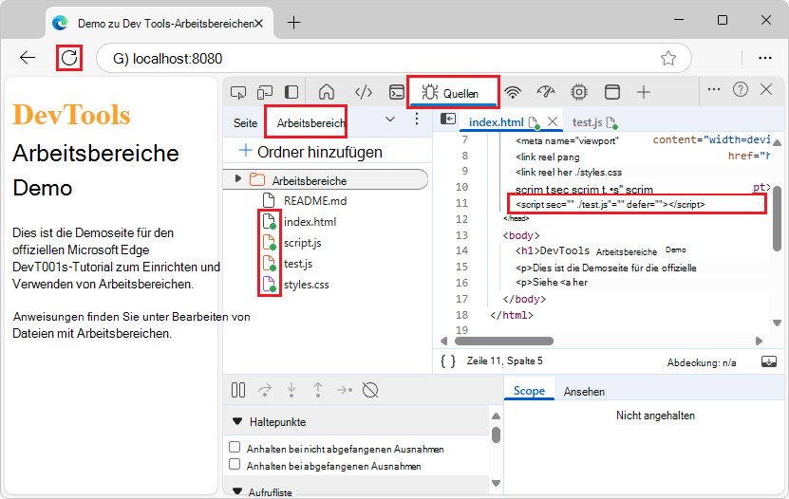Reload the page with the refresh button
This screenshot has height=499, width=789.
69,58
